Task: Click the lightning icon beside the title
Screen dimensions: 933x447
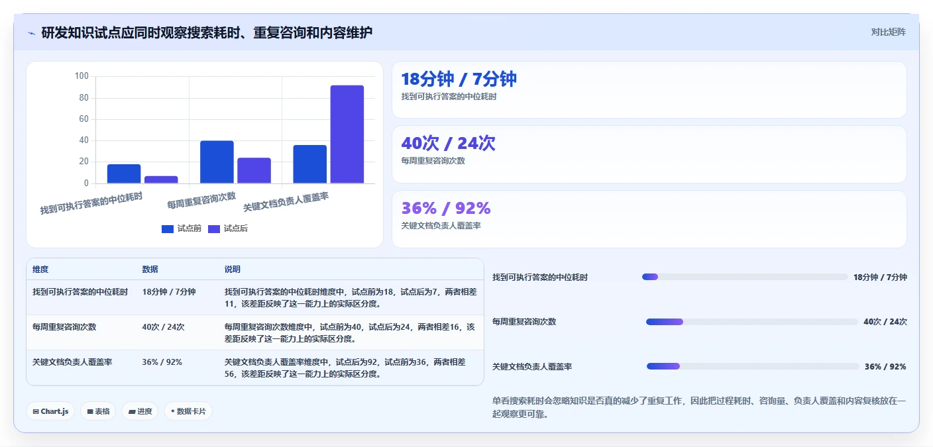Action: click(x=31, y=32)
